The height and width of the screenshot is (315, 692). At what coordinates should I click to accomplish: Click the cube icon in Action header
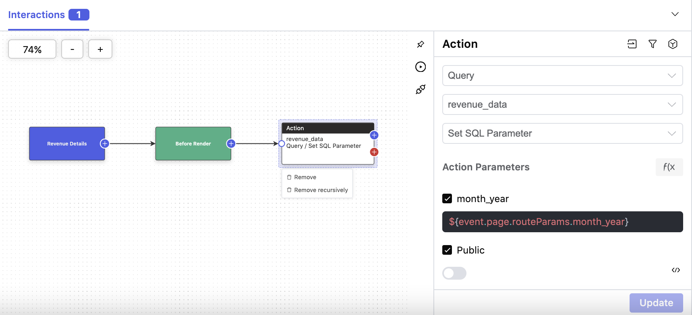tap(673, 44)
